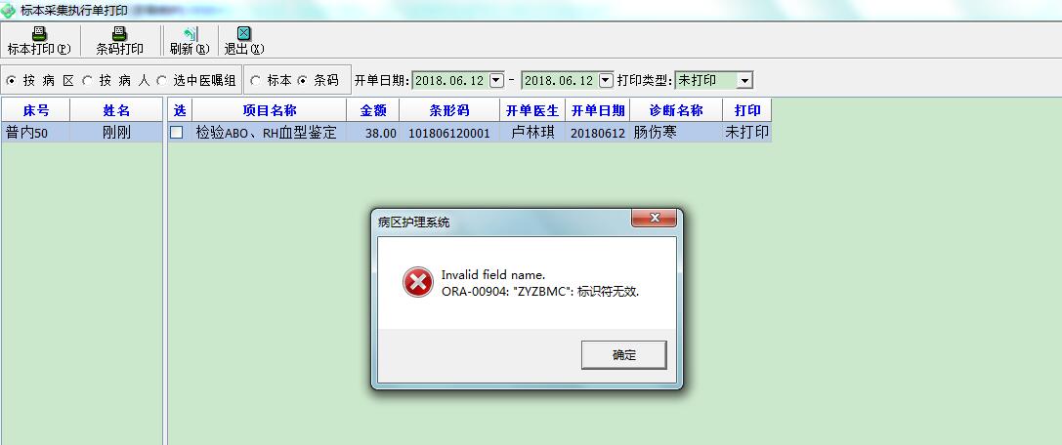Tick the checkbox for 检验ABO、RH血型鉴定
This screenshot has width=1062, height=445.
pos(177,133)
